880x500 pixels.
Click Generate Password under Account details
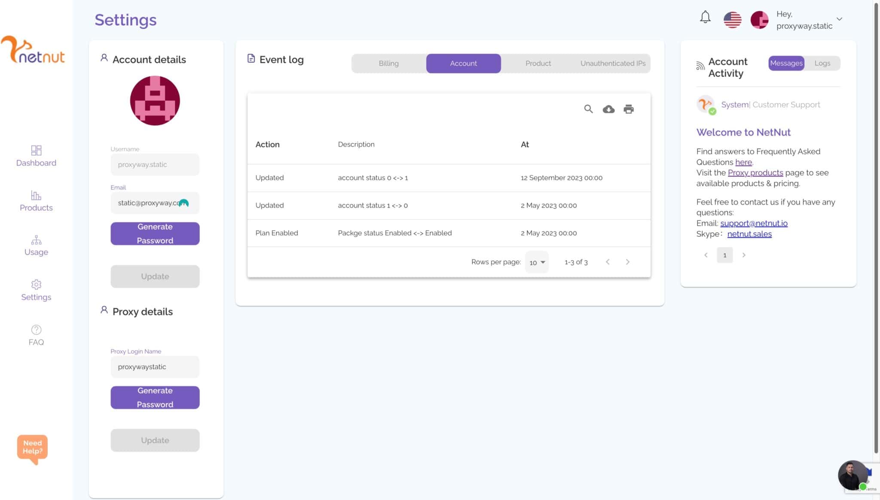click(x=155, y=233)
